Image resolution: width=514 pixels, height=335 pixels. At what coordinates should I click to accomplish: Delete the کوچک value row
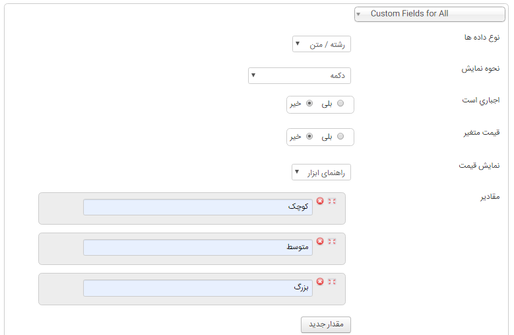coord(320,201)
